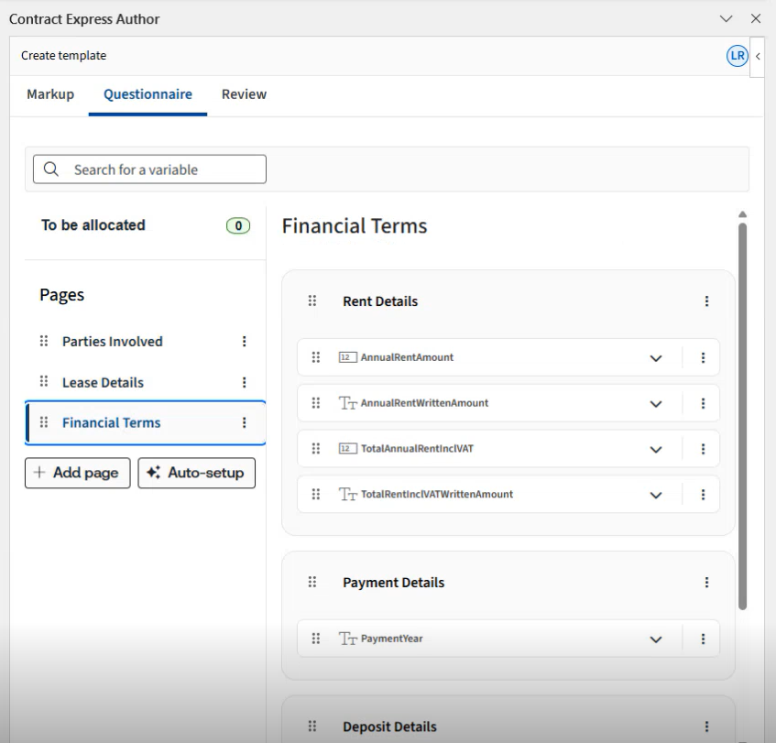Expand the AnnualRentAmount variable chevron

[x=655, y=358]
